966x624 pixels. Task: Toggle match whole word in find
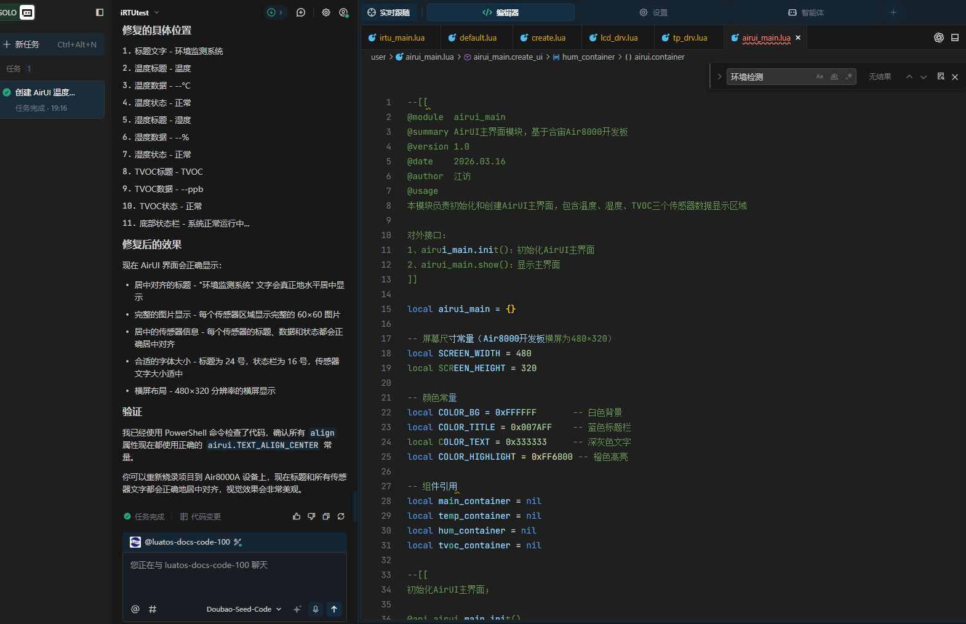tap(834, 77)
